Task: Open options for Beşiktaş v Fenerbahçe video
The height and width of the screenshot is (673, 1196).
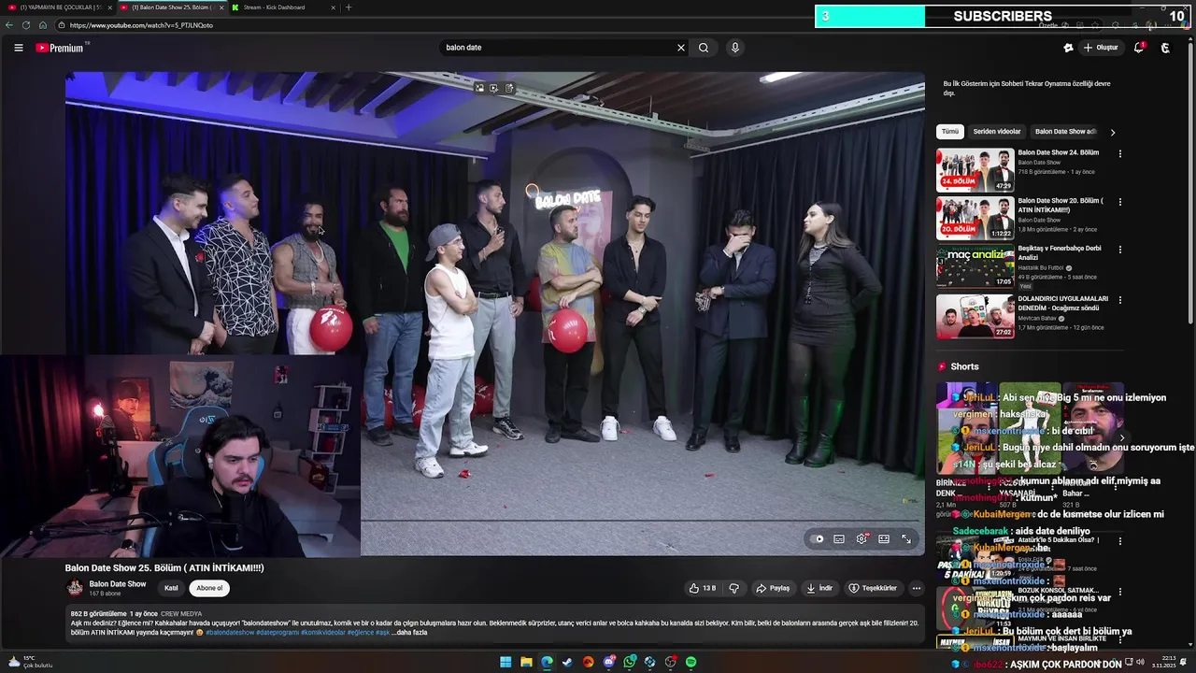Action: point(1120,251)
